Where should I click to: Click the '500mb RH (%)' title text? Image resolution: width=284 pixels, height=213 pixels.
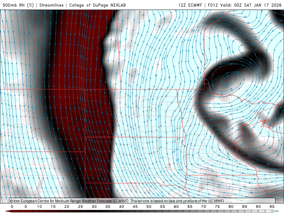pos(18,5)
